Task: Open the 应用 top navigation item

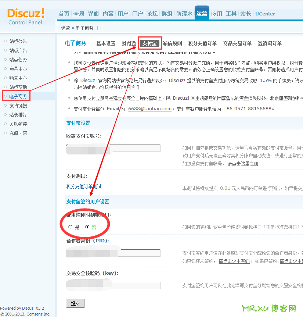Action: (217, 14)
